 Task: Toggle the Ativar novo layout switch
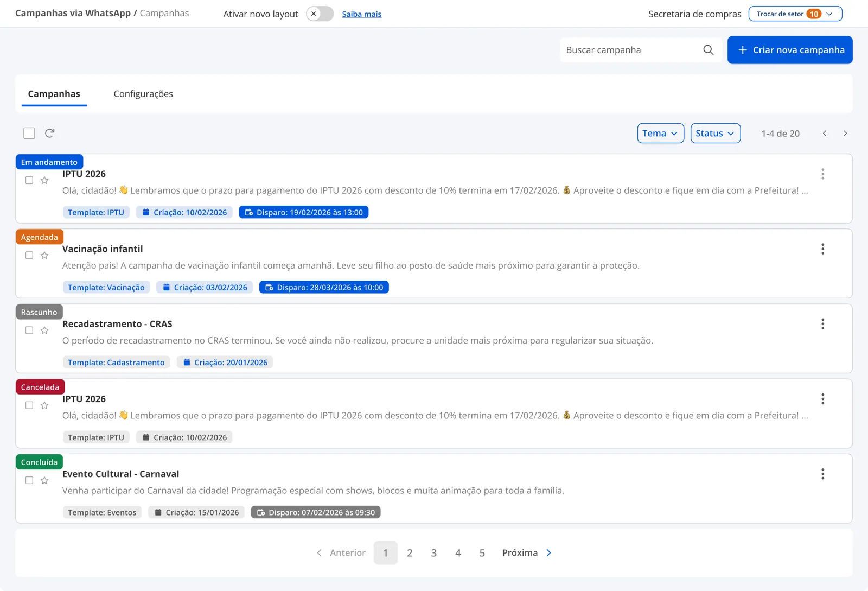(x=320, y=14)
